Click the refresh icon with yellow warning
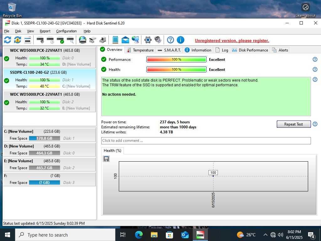 pyautogui.click(x=18, y=40)
